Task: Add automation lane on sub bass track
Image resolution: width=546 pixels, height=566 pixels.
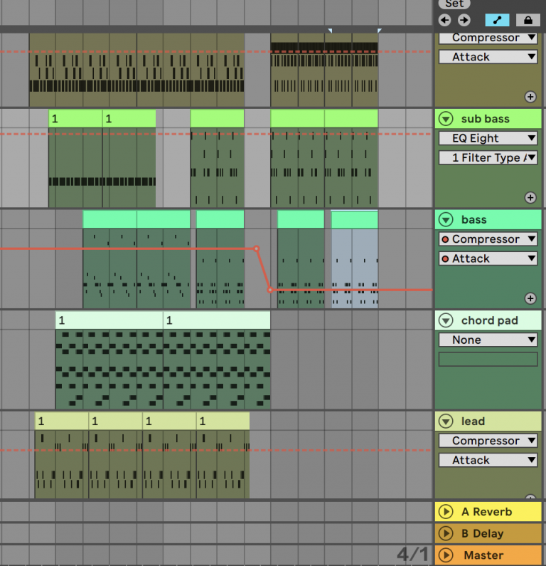Action: point(530,198)
